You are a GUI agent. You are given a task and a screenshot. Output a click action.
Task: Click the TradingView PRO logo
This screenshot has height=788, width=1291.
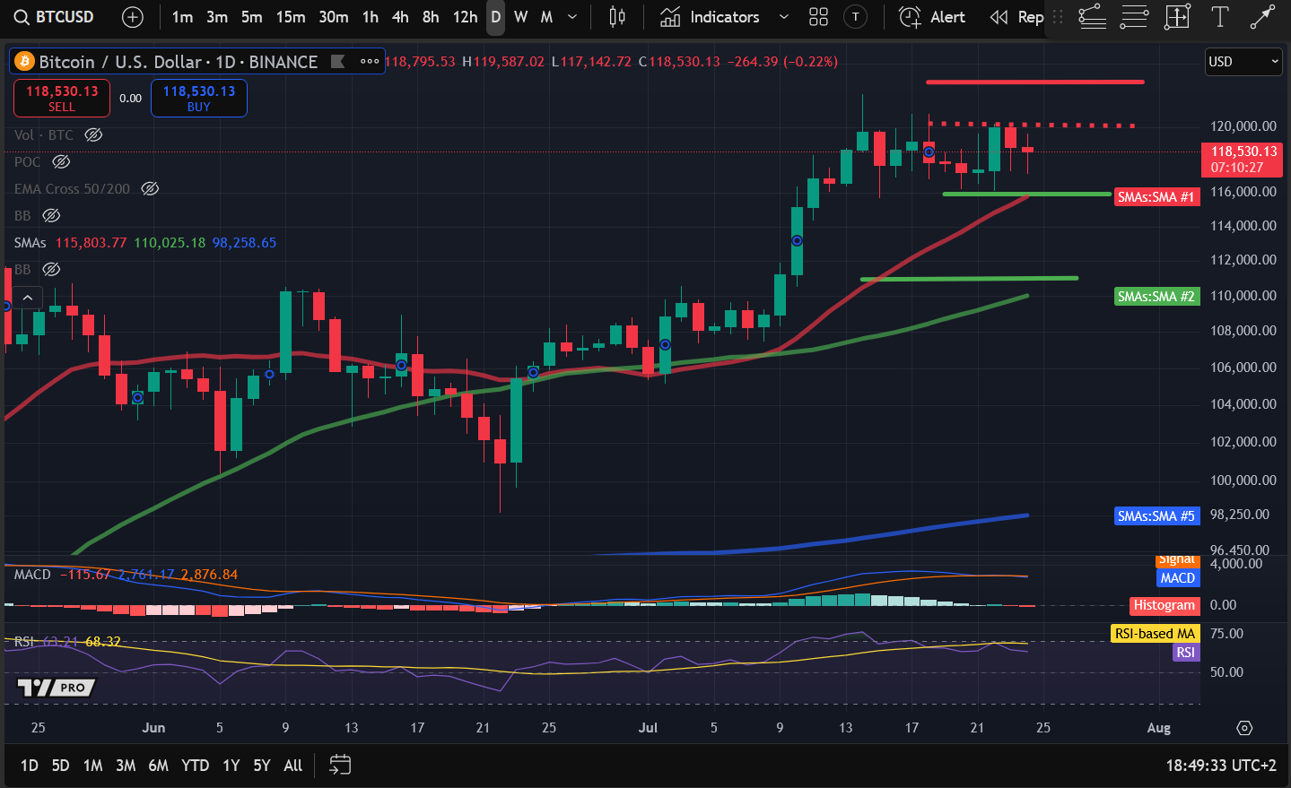pos(57,688)
